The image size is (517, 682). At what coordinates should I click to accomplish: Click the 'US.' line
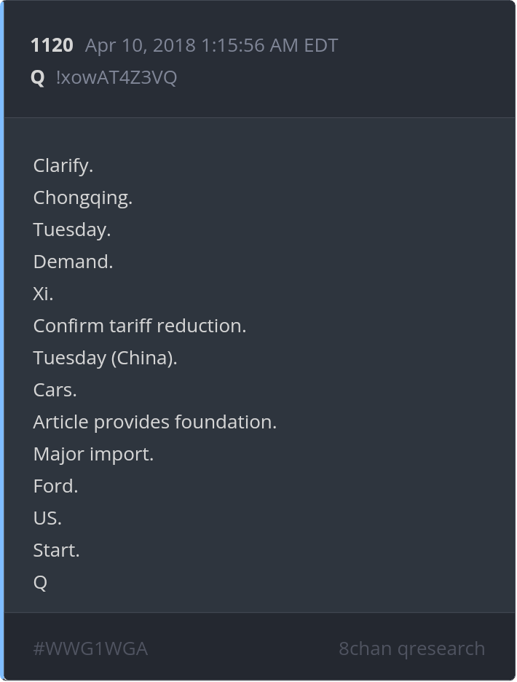click(x=47, y=519)
